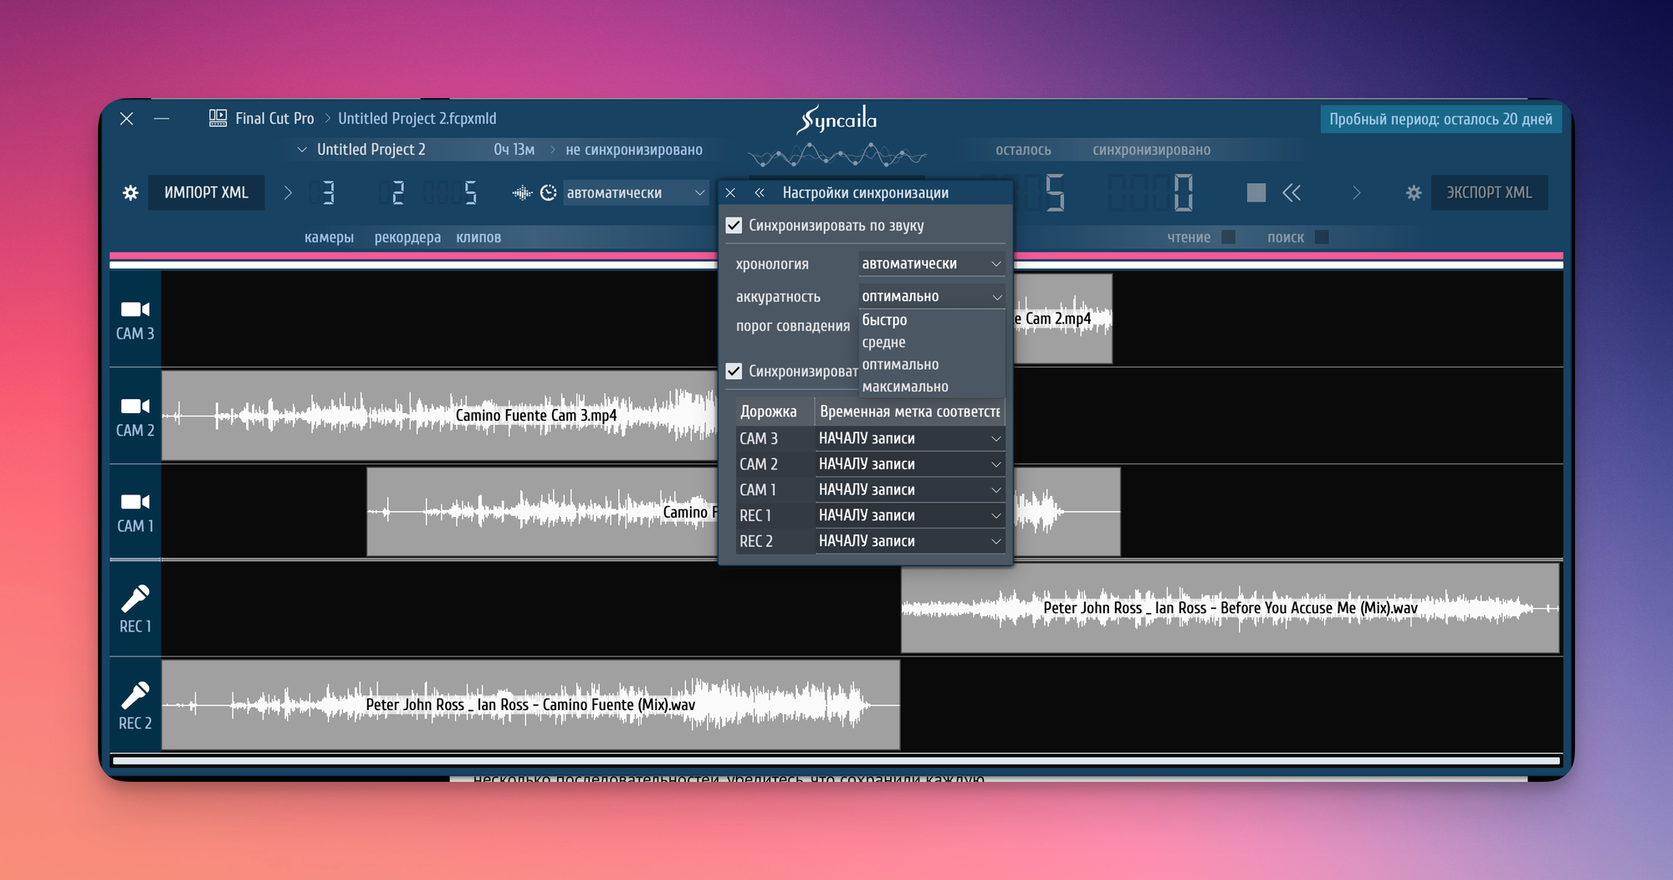Image resolution: width=1673 pixels, height=880 pixels.
Task: Choose оптимально in the open list
Action: coord(932,365)
